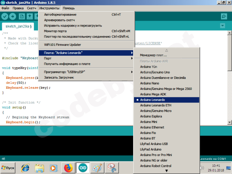Launch Internet Explorer from the taskbar
The height and width of the screenshot is (174, 232).
tap(25, 168)
